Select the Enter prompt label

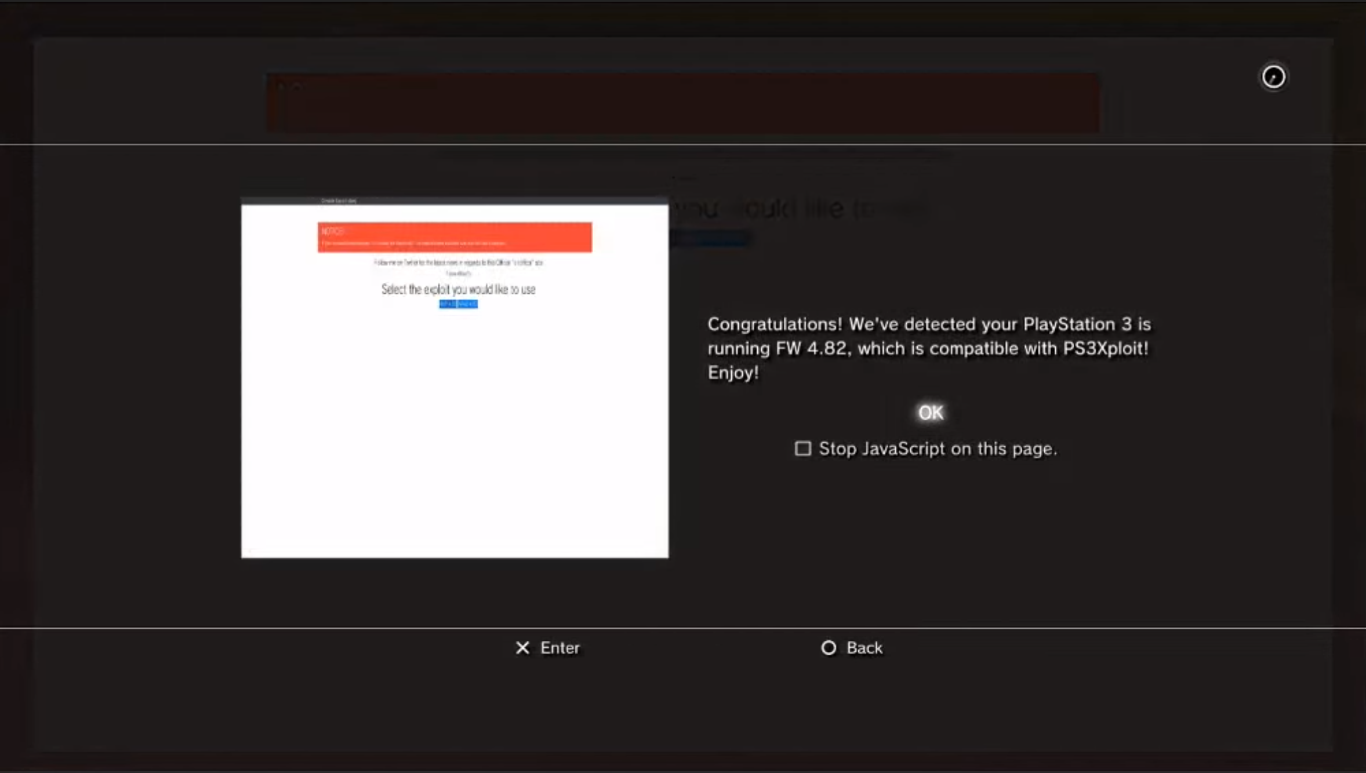pyautogui.click(x=560, y=648)
